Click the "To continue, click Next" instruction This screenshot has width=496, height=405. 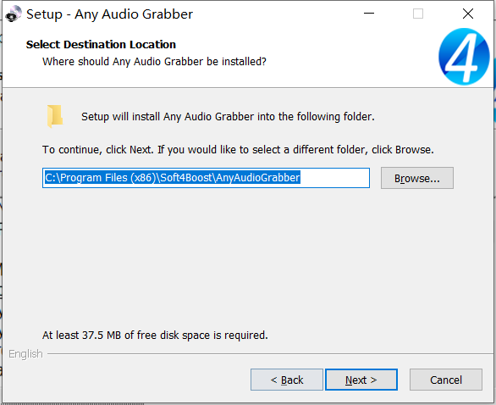pos(238,150)
